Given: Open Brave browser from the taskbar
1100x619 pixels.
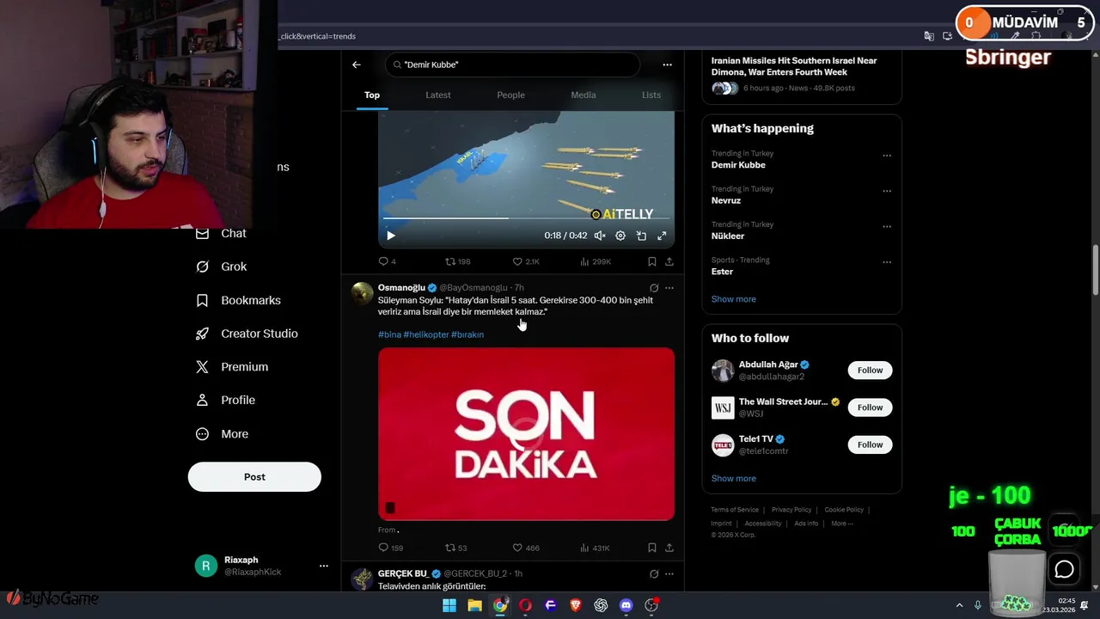Looking at the screenshot, I should pos(576,605).
